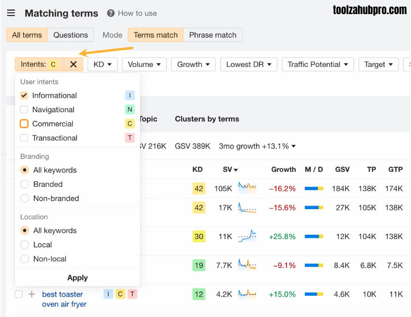Select Terms match mode
Image resolution: width=411 pixels, height=317 pixels.
(x=156, y=35)
